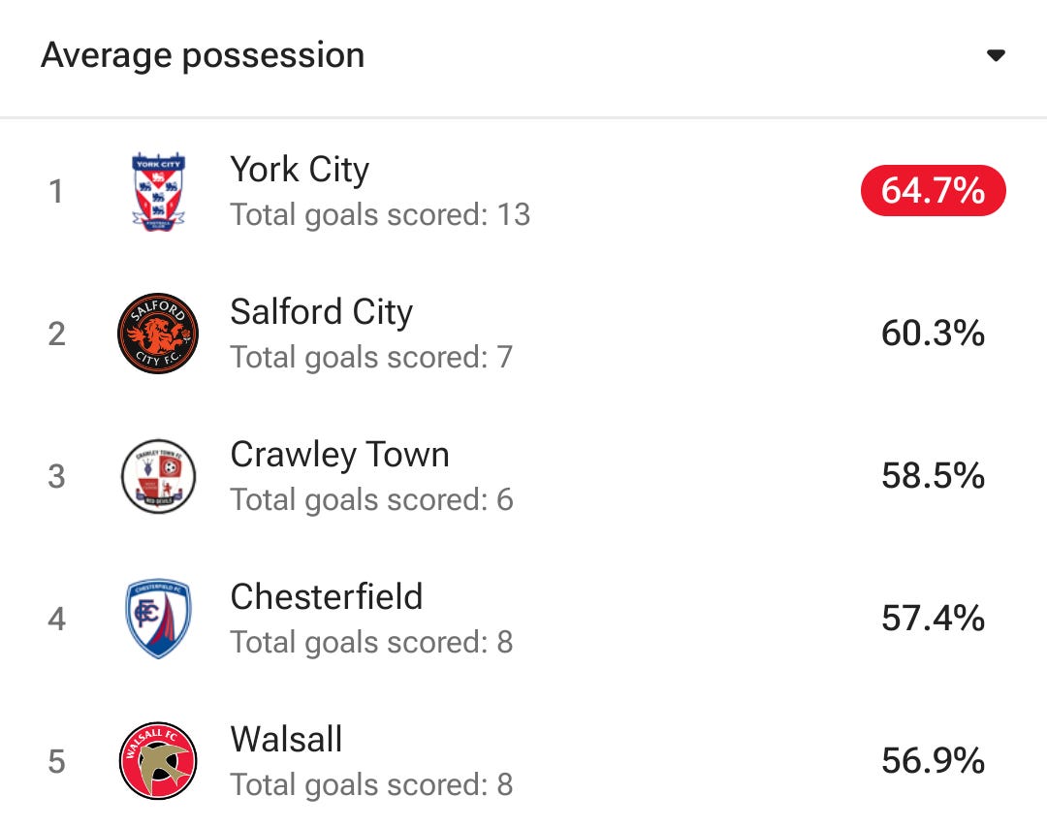Click the York City club crest
The height and width of the screenshot is (828, 1047).
[158, 192]
